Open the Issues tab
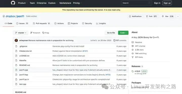Viewport: 182px width, 94px height. point(22,23)
